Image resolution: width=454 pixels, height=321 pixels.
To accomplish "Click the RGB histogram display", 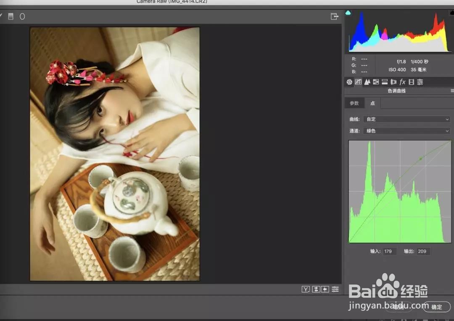I will click(x=400, y=31).
